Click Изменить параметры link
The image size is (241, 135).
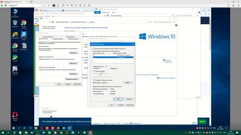168,61
